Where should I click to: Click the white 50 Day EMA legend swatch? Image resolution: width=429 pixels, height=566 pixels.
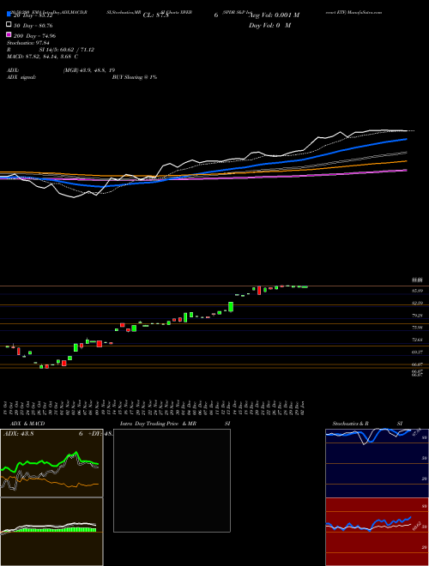coord(9,25)
